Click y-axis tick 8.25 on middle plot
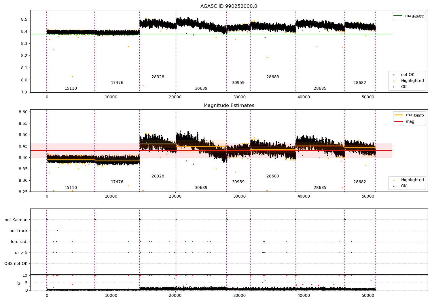432x302 pixels. pos(23,192)
